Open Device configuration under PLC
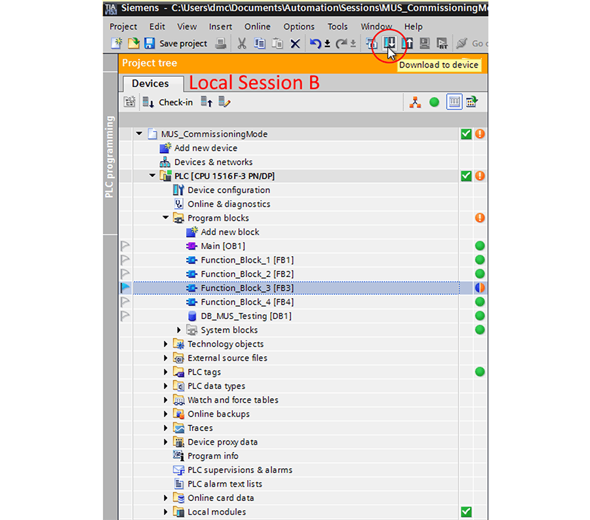Viewport: 590px width, 520px height. coord(228,190)
